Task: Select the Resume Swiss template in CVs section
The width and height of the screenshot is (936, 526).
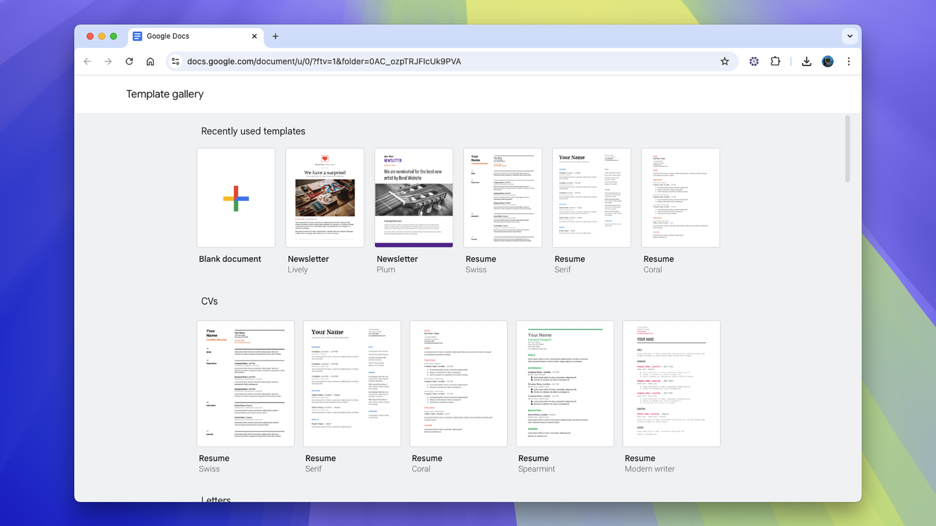Action: pyautogui.click(x=246, y=383)
